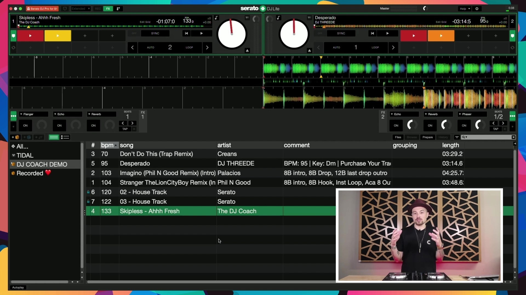The height and width of the screenshot is (295, 526).
Task: Enable the Phaser effect ON button
Action: coord(464,126)
